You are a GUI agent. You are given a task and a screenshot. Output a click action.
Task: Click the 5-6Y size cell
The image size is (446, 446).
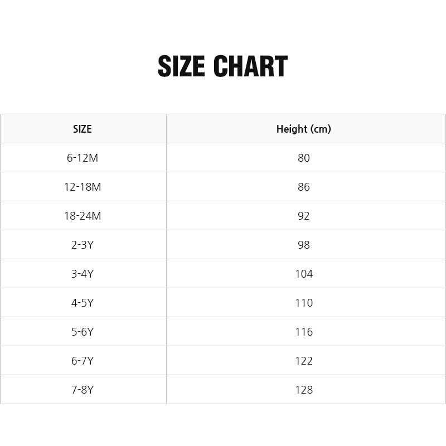click(x=83, y=332)
